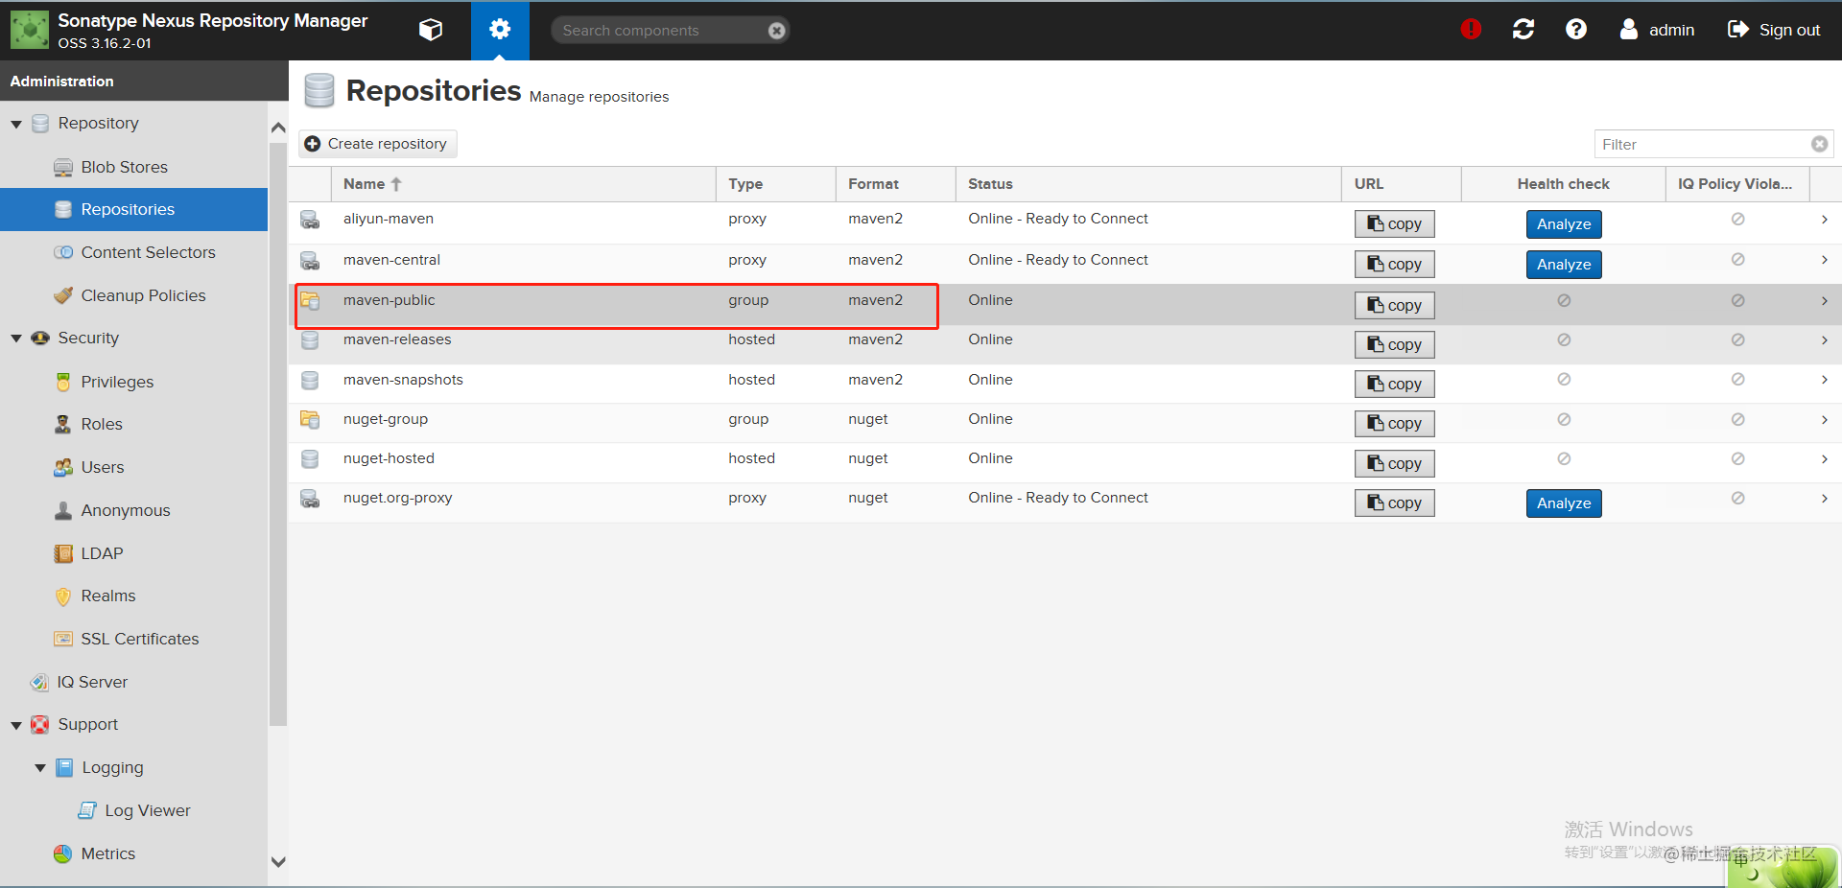Analyze health of maven-central
This screenshot has width=1842, height=888.
click(x=1564, y=264)
